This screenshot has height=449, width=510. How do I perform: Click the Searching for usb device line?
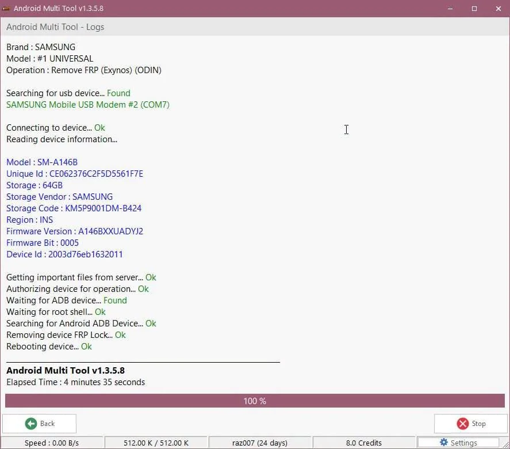(x=68, y=93)
